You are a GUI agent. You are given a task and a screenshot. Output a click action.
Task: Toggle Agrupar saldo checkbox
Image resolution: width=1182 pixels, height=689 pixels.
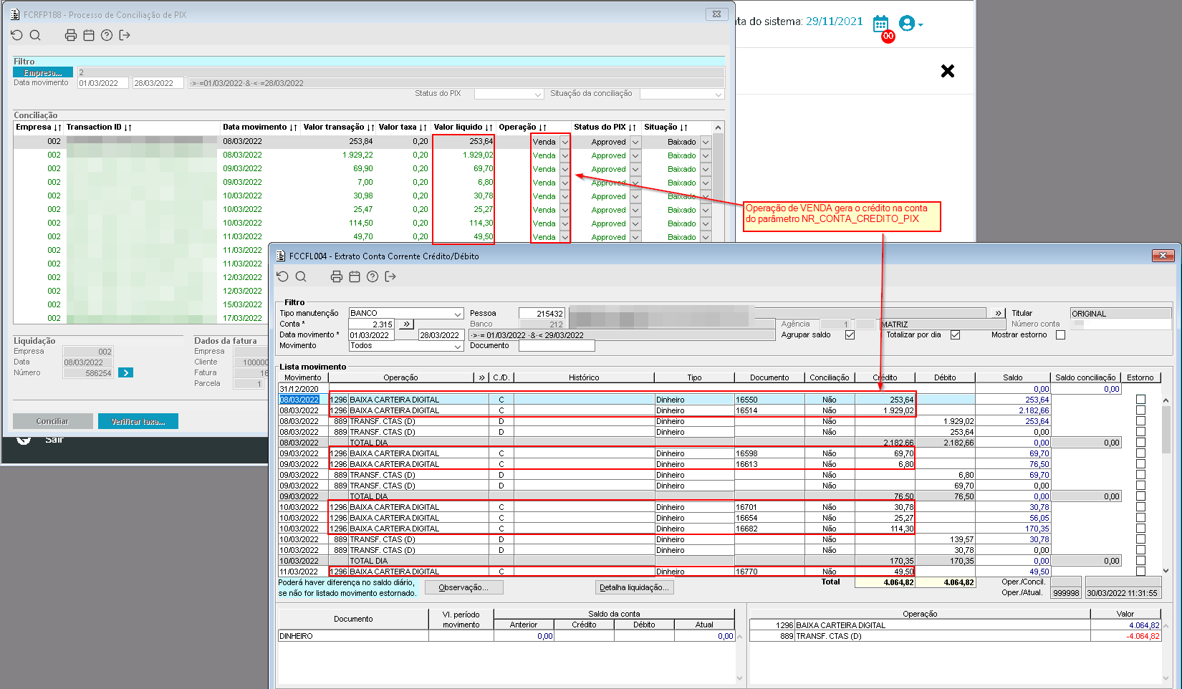tap(850, 334)
